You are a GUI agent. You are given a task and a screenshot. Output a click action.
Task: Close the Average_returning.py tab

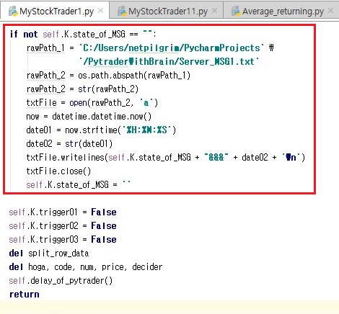(x=331, y=11)
